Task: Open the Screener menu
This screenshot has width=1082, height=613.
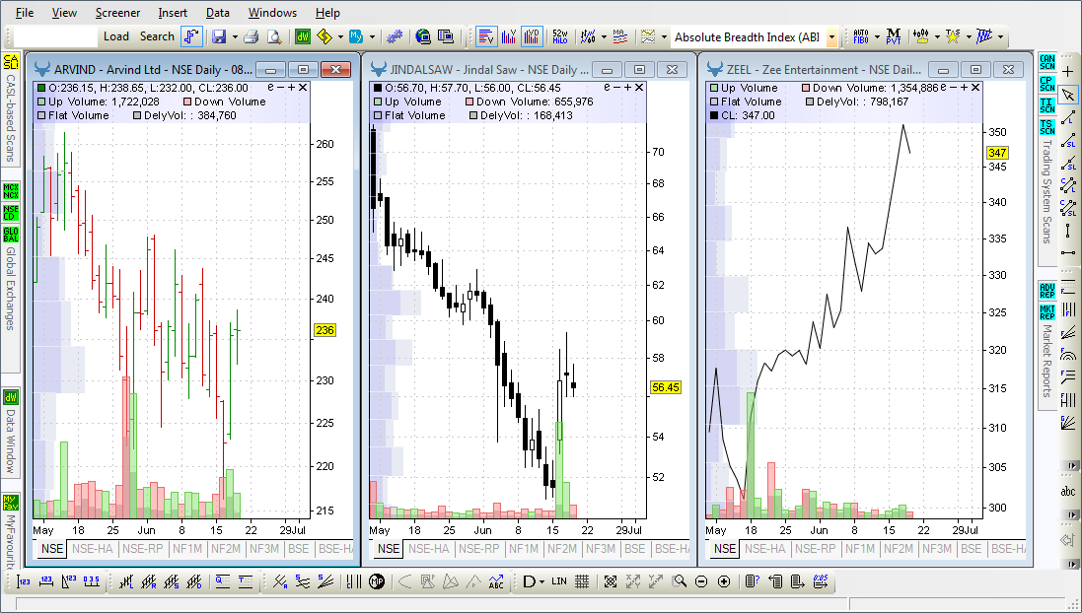Action: tap(117, 13)
